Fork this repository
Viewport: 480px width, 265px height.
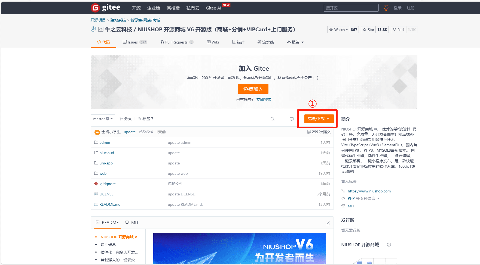point(399,30)
